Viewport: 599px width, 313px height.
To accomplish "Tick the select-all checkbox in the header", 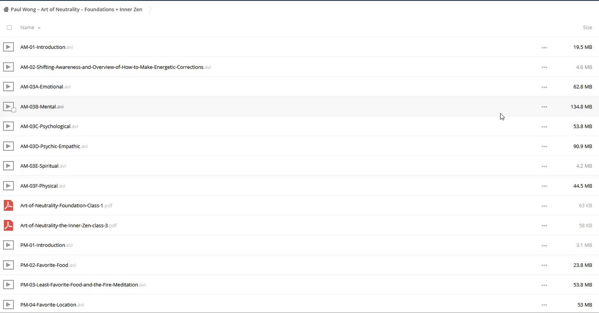I will pos(9,27).
